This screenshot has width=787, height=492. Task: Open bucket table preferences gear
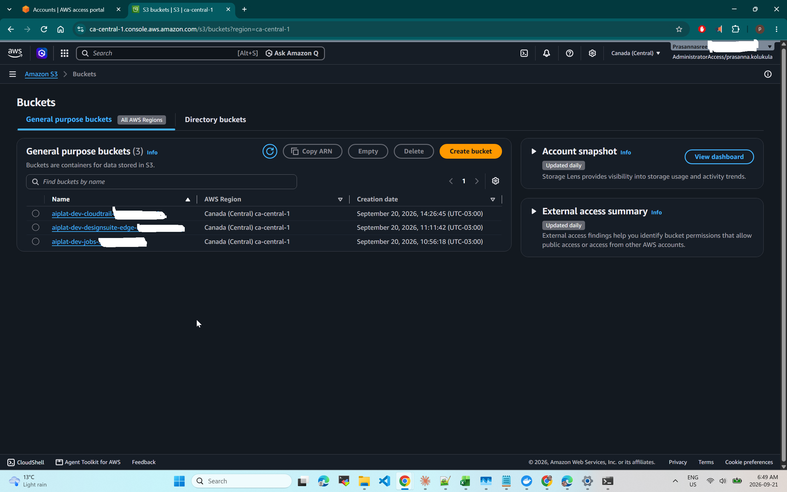click(x=495, y=181)
